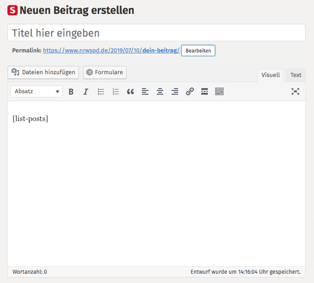The image size is (314, 283).
Task: Insert a bulleted list
Action: point(101,91)
